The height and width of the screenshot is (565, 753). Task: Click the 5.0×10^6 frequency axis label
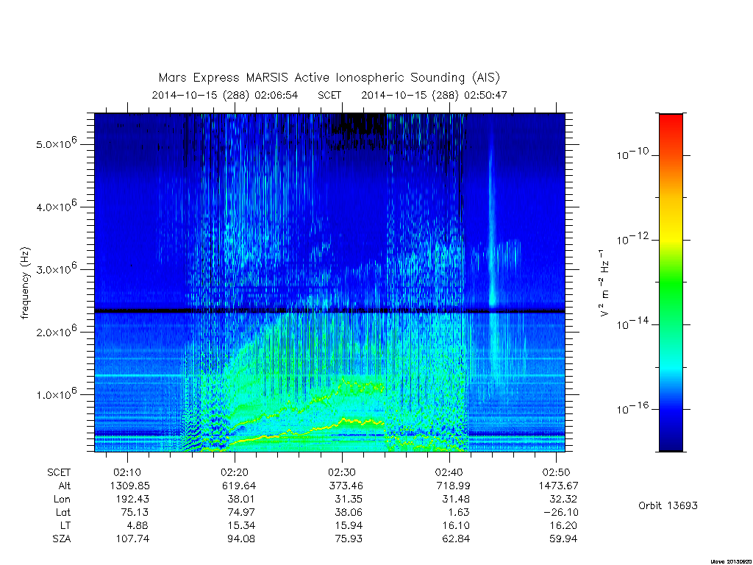pyautogui.click(x=57, y=143)
